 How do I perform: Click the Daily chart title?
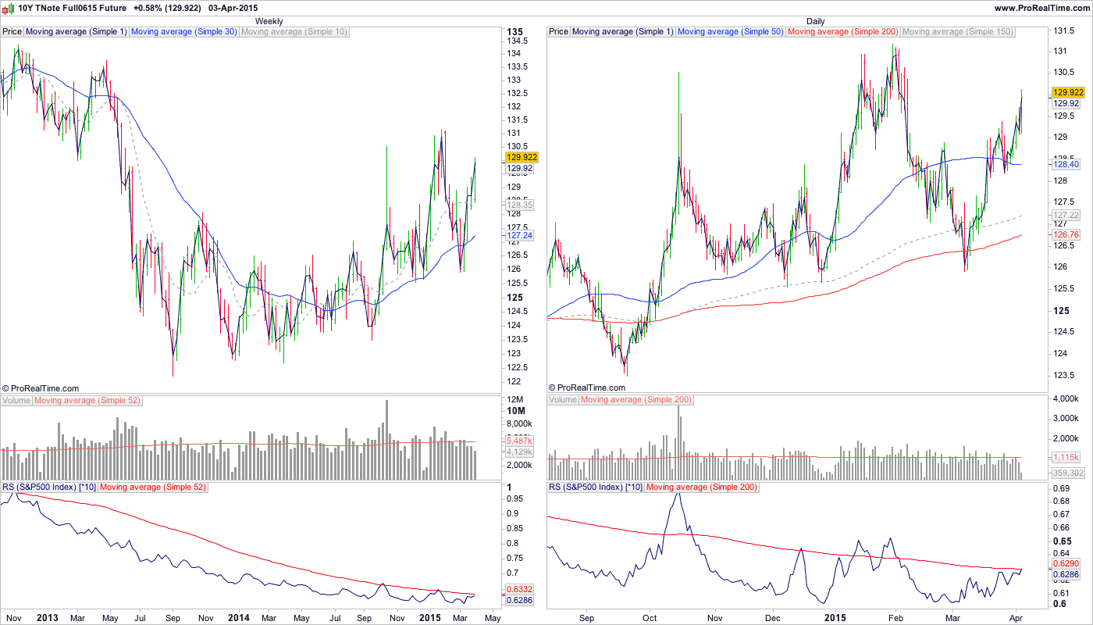point(815,21)
